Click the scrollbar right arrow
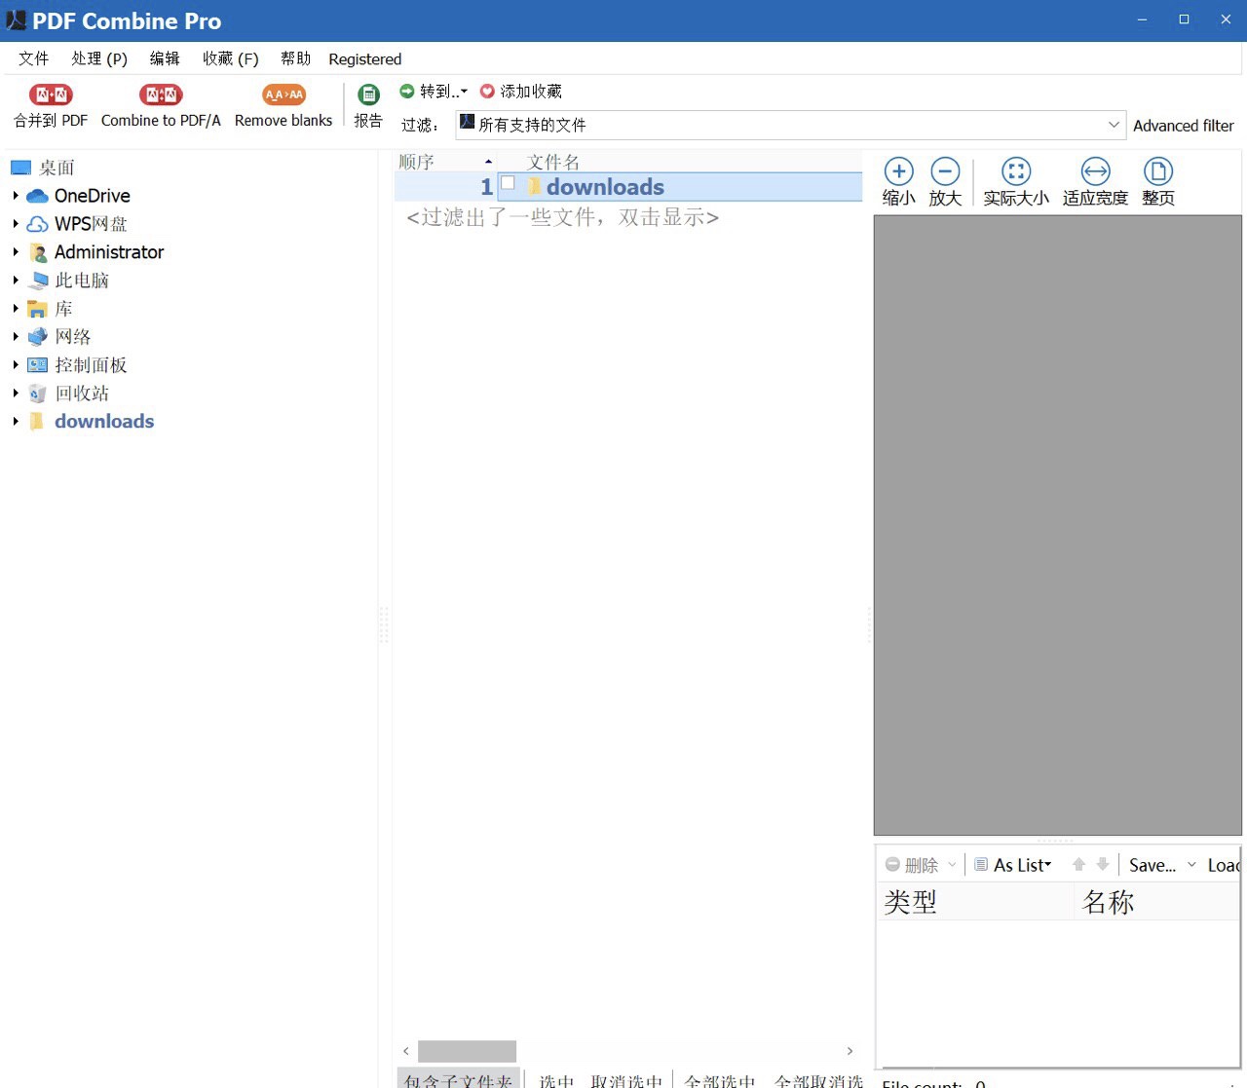The width and height of the screenshot is (1247, 1088). tap(850, 1051)
